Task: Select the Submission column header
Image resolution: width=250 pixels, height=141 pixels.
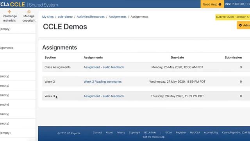Action: (x=233, y=58)
